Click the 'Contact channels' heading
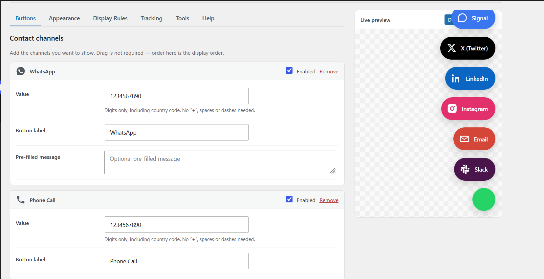 36,38
